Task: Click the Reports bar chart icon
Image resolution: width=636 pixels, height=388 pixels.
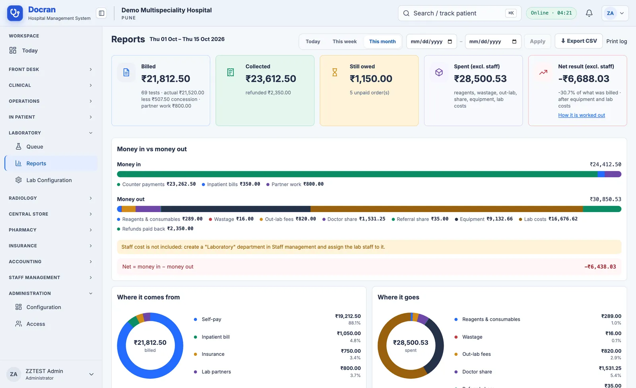Action: (x=18, y=163)
